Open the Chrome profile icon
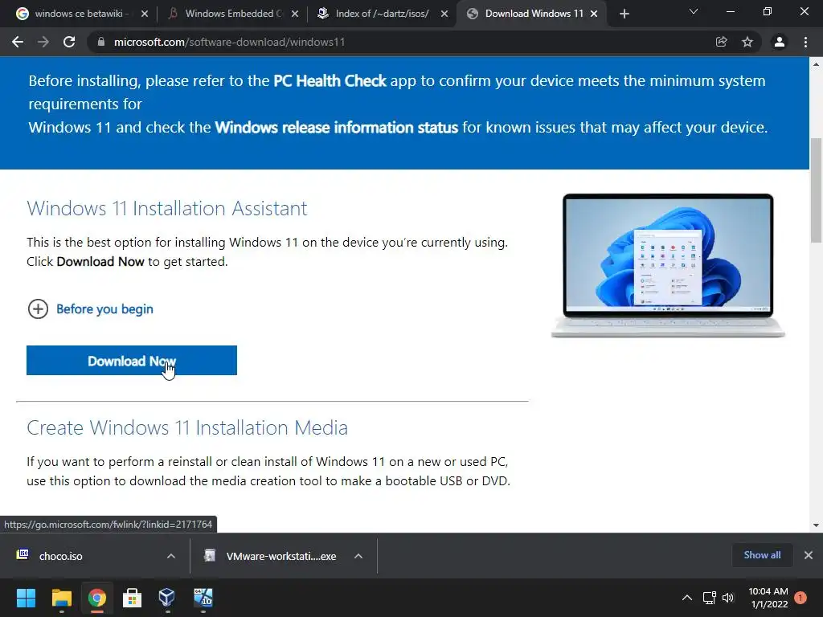This screenshot has height=617, width=823. click(780, 42)
